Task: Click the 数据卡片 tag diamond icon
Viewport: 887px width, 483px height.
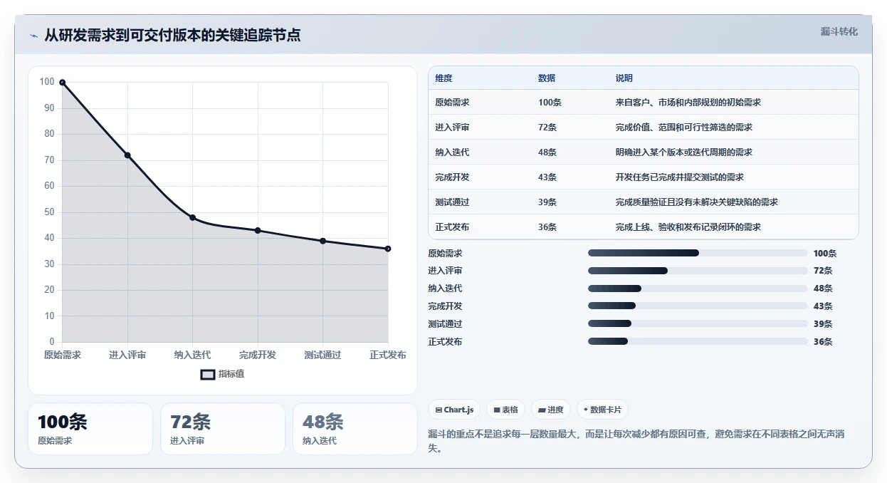Action: [x=585, y=410]
